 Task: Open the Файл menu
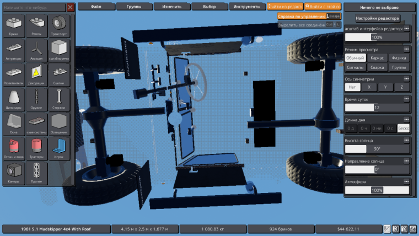click(x=96, y=7)
